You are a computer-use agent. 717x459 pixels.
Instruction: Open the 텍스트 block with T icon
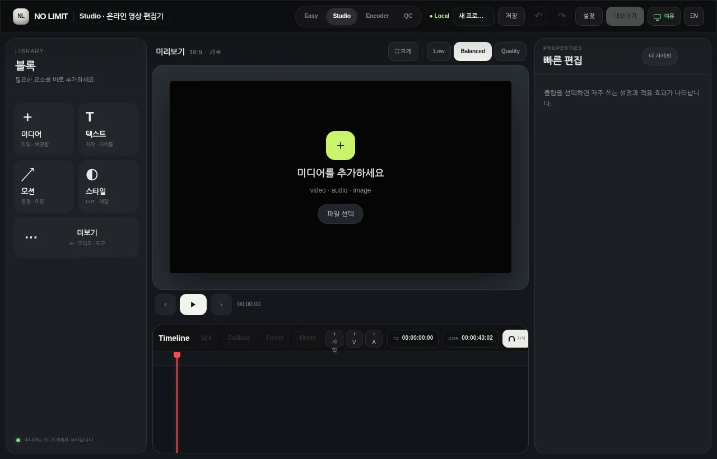pyautogui.click(x=108, y=129)
